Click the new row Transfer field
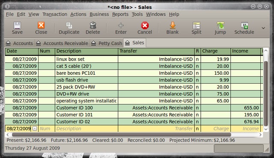Viewport: 274px width, 158px height. point(156,129)
